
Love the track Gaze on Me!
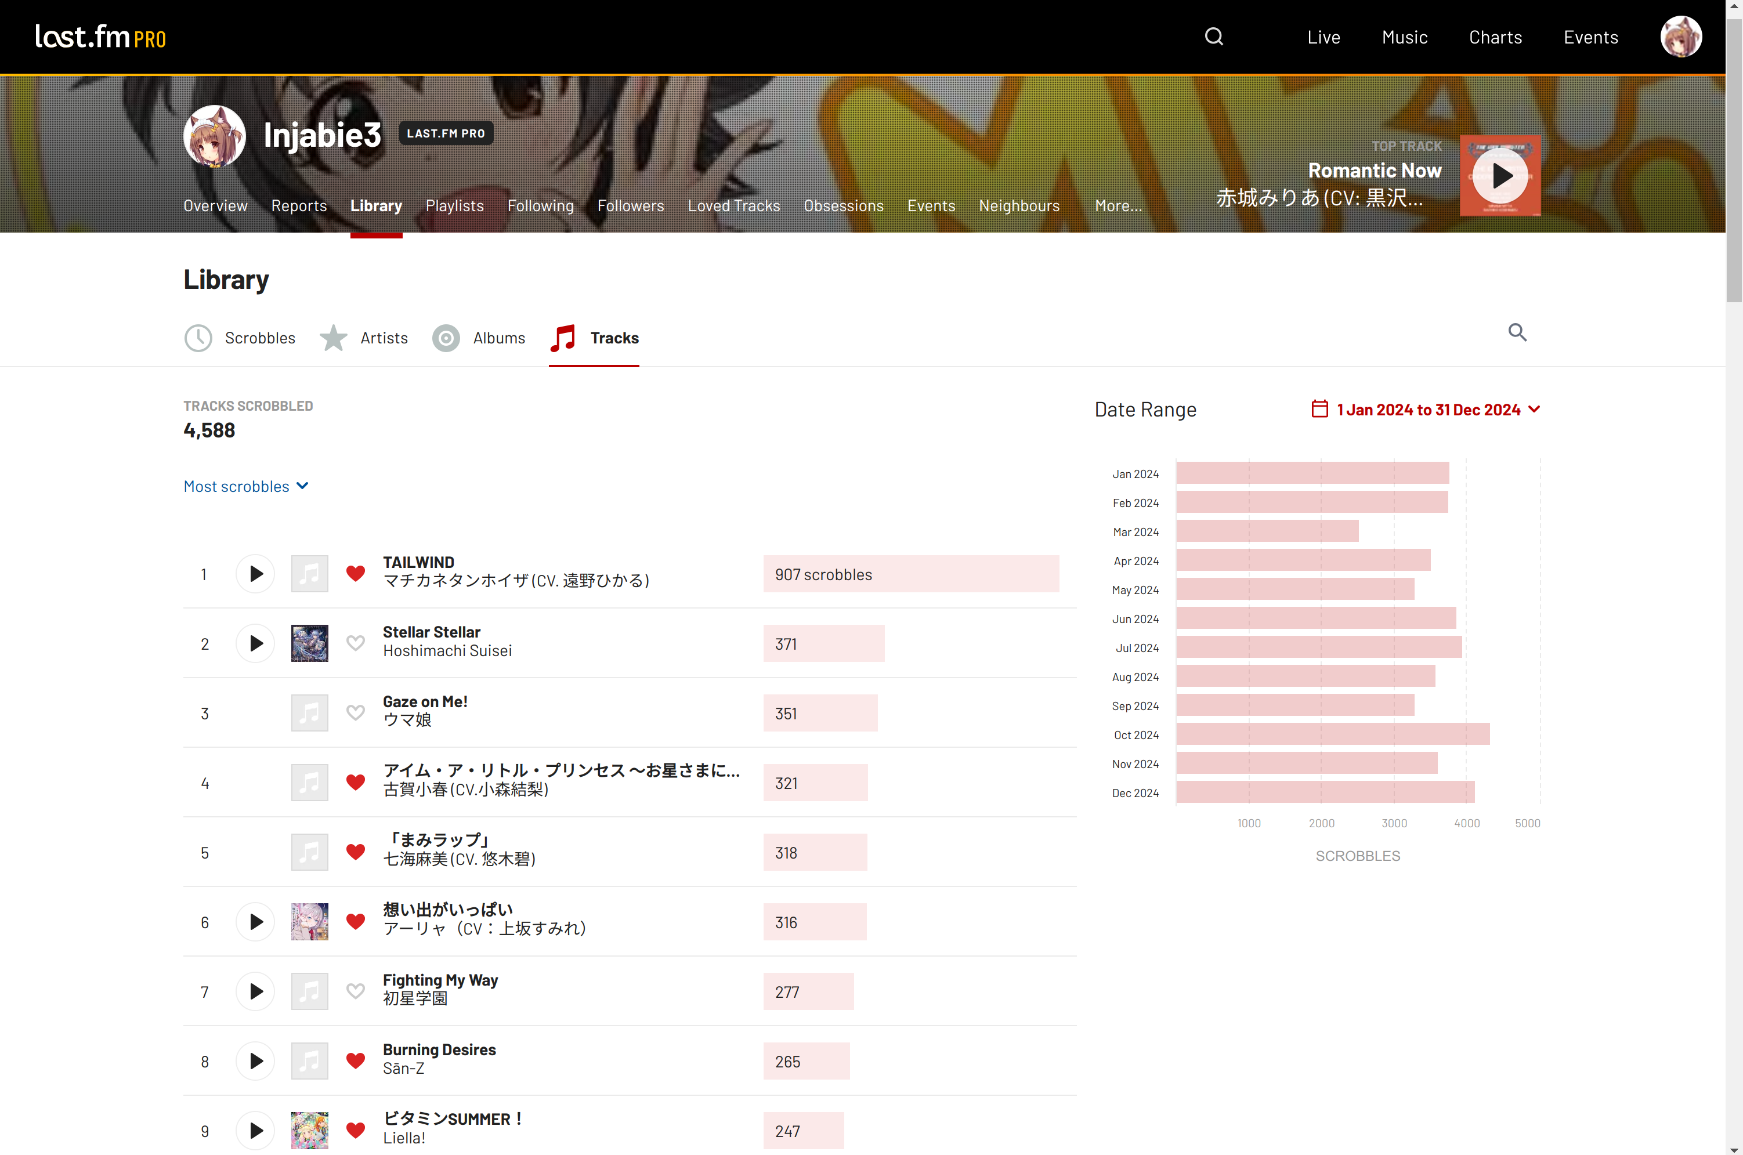[356, 713]
